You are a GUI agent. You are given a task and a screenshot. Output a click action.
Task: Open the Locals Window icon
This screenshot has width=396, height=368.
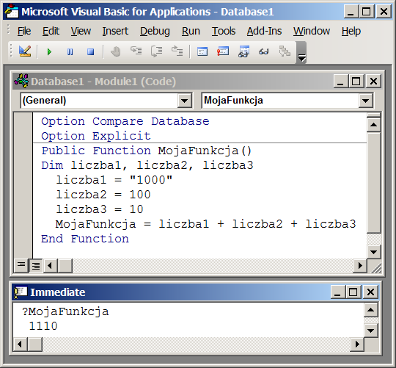[202, 51]
